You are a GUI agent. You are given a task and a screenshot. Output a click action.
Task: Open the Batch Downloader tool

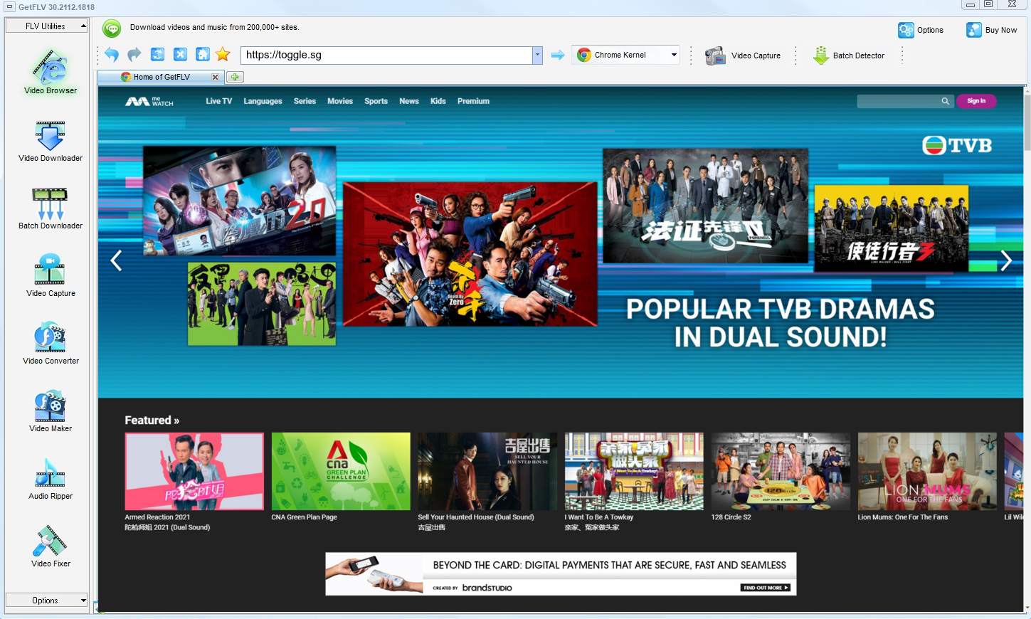coord(50,208)
